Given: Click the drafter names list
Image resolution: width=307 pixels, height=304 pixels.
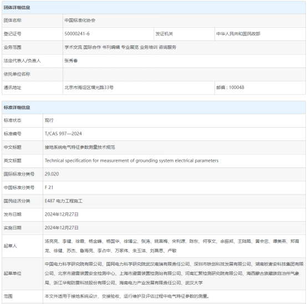Looking at the screenshot, I should coord(172,246).
